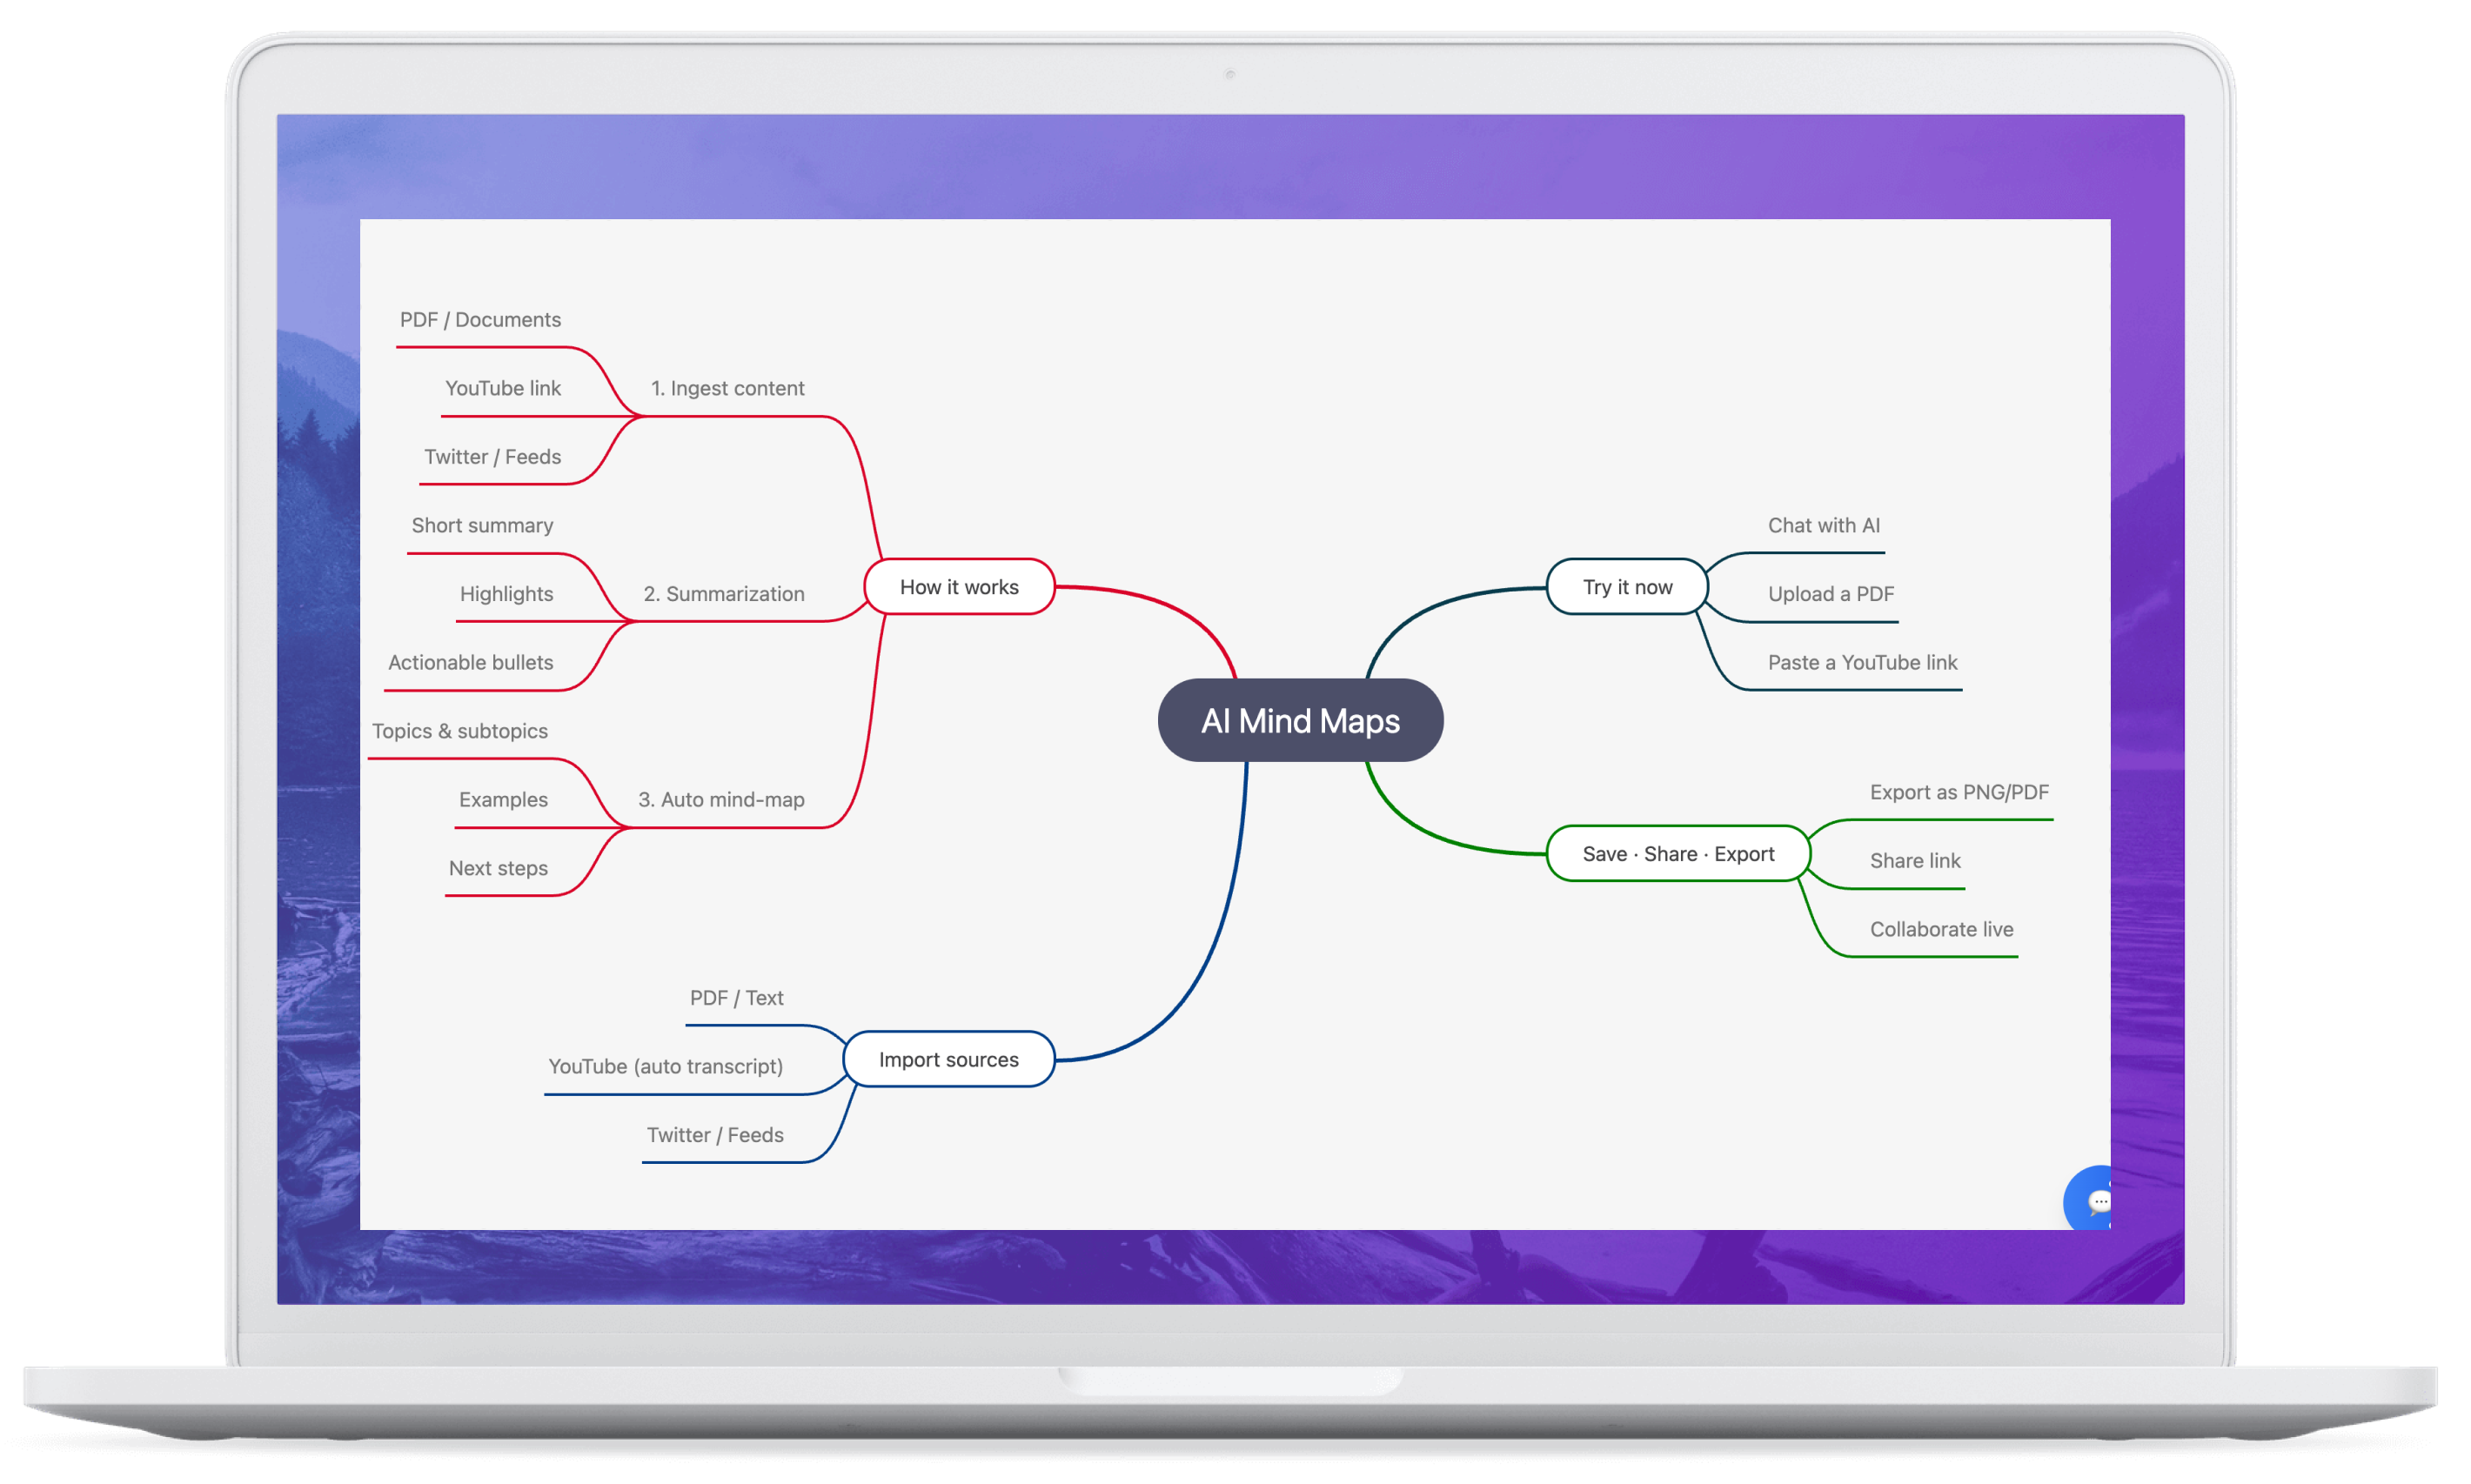Select the Chat with AI option

[x=1824, y=525]
